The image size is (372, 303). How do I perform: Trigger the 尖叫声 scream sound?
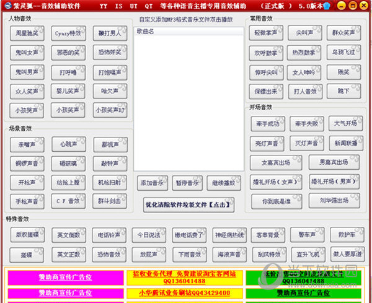pyautogui.click(x=305, y=33)
